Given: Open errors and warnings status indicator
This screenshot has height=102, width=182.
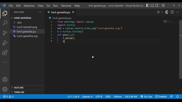Looking at the screenshot, I should 8,97.
